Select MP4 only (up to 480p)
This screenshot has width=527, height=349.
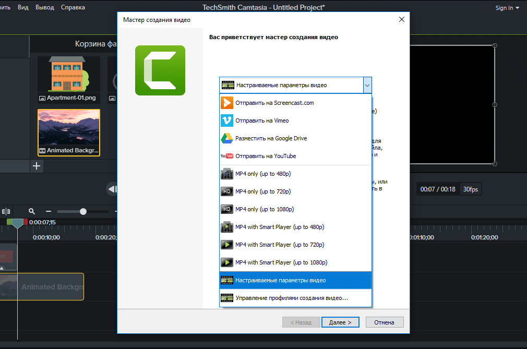295,174
